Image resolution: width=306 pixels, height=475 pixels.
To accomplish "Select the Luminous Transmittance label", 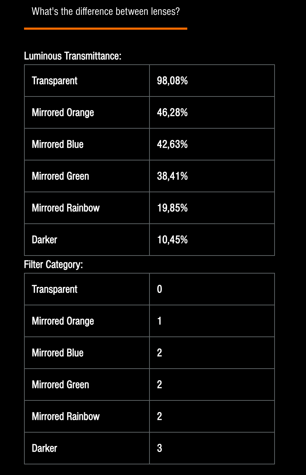I will [72, 56].
